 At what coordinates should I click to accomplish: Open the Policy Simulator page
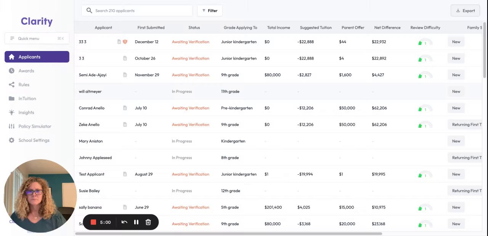pyautogui.click(x=35, y=126)
